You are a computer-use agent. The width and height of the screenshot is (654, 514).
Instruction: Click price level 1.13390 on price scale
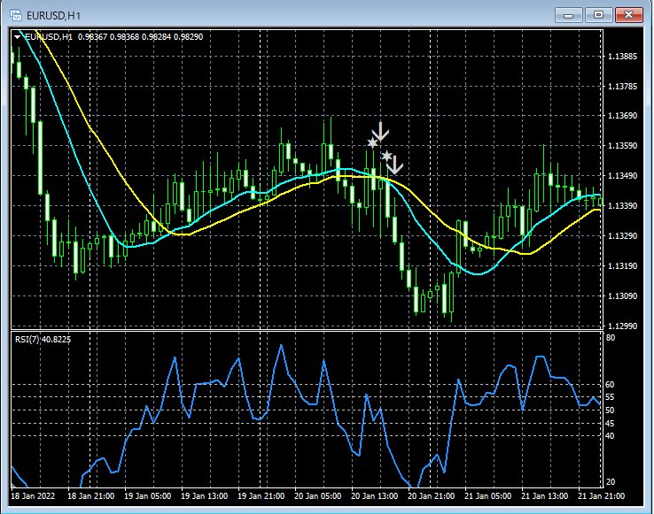pyautogui.click(x=623, y=206)
